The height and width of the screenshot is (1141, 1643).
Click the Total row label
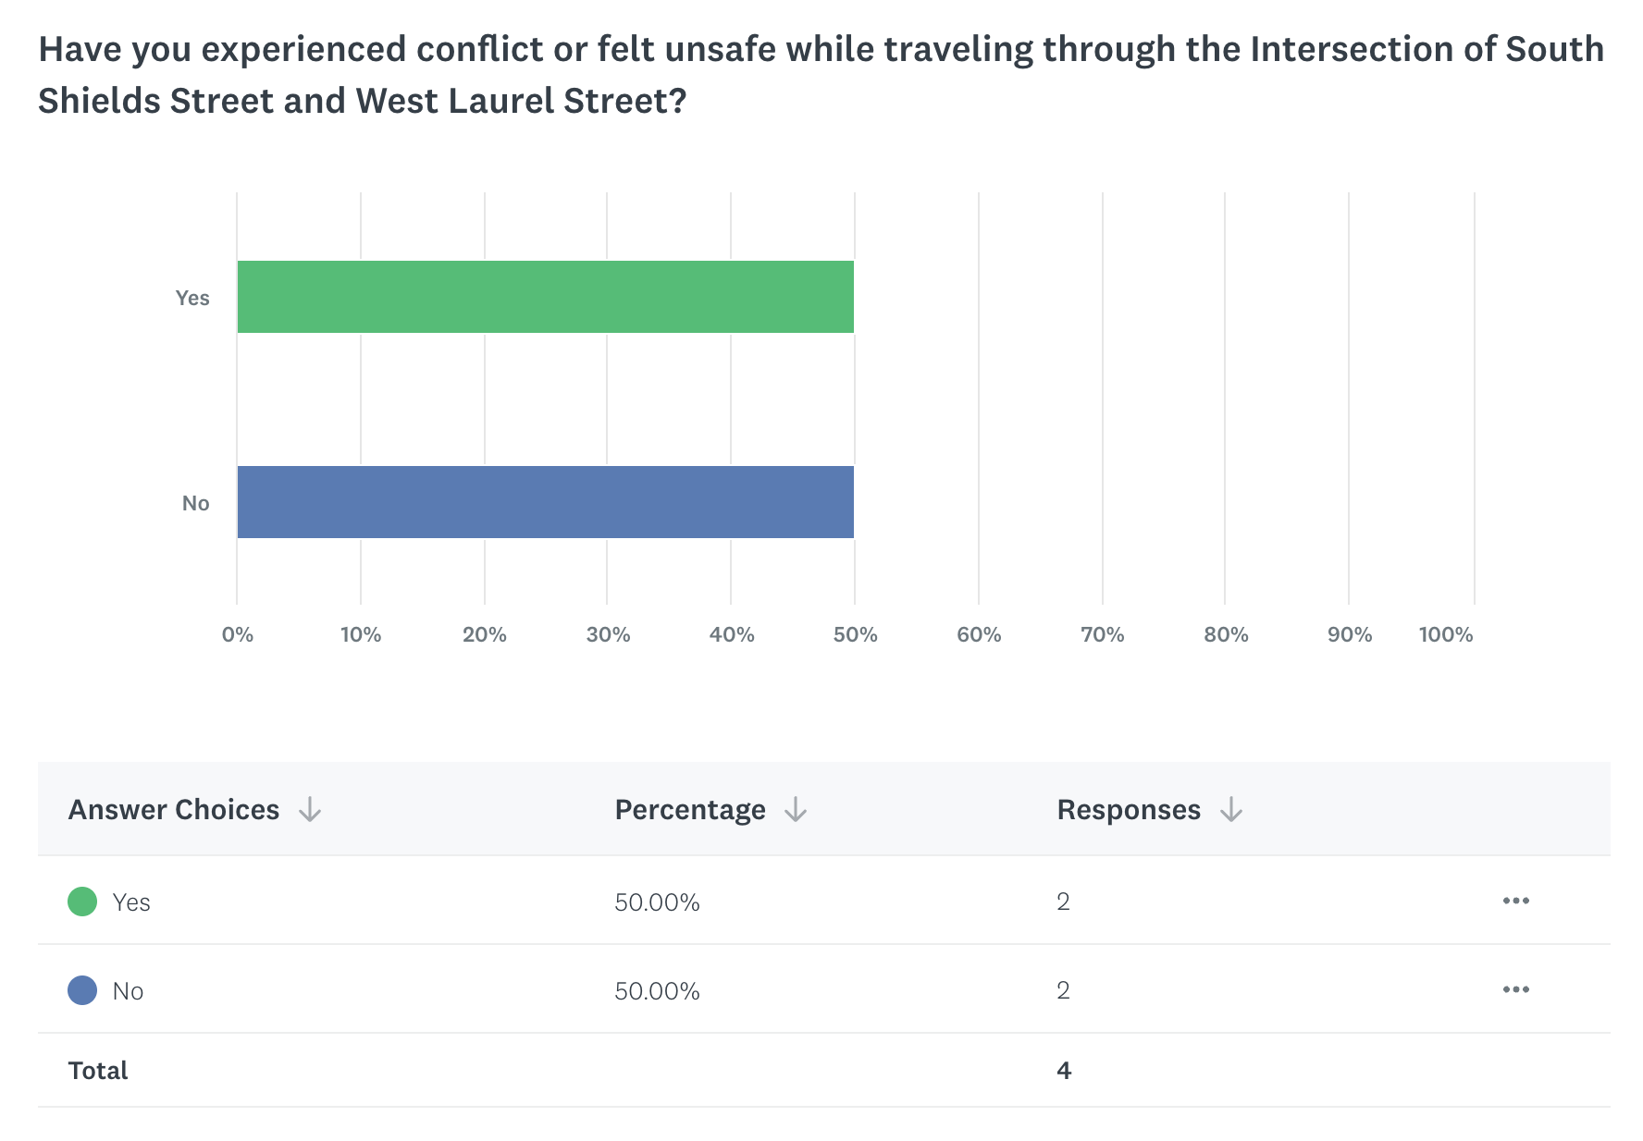(x=98, y=1071)
